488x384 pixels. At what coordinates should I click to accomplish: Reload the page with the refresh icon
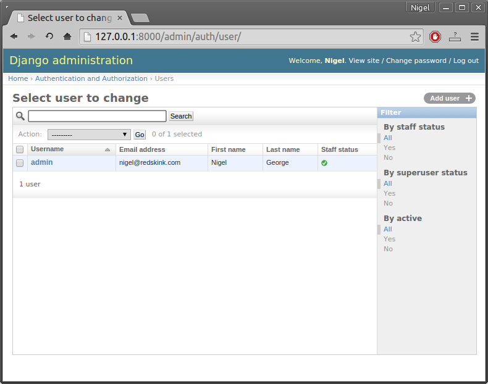click(49, 36)
